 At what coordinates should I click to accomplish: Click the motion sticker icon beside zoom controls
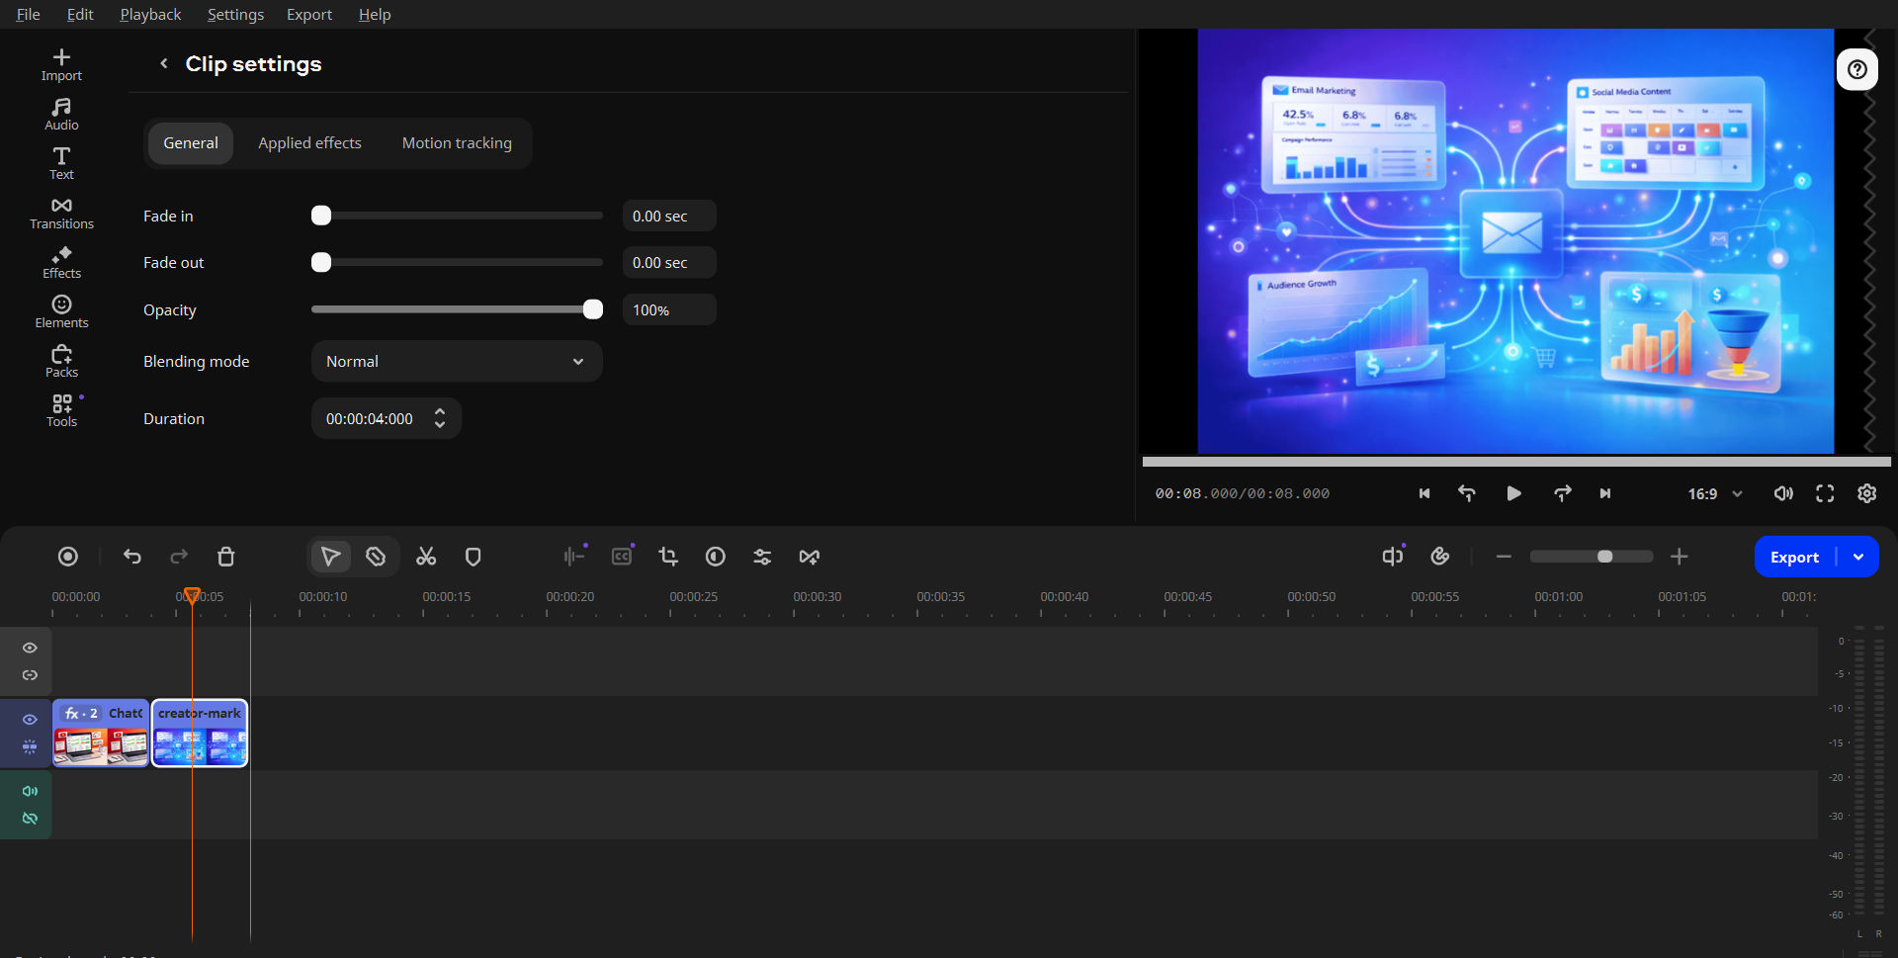[x=1440, y=557]
